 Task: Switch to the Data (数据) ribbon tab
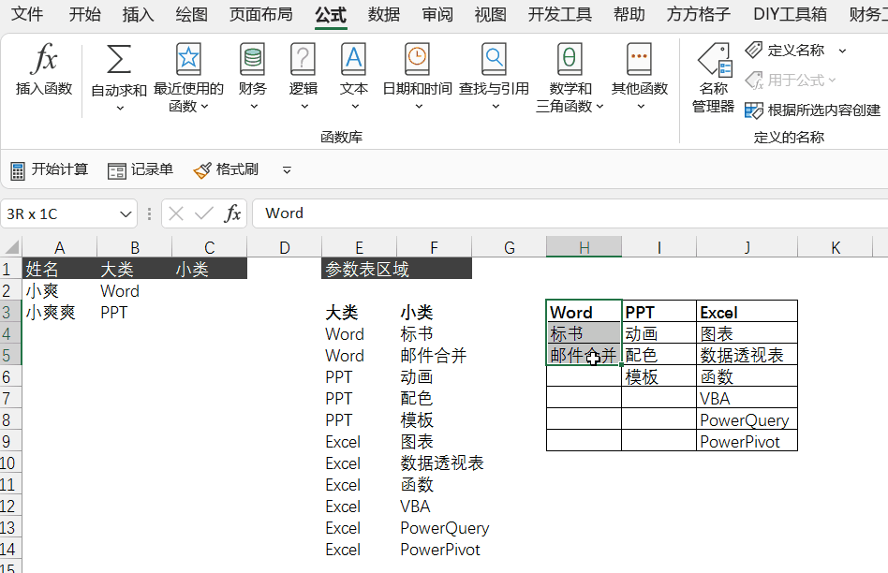[x=384, y=14]
